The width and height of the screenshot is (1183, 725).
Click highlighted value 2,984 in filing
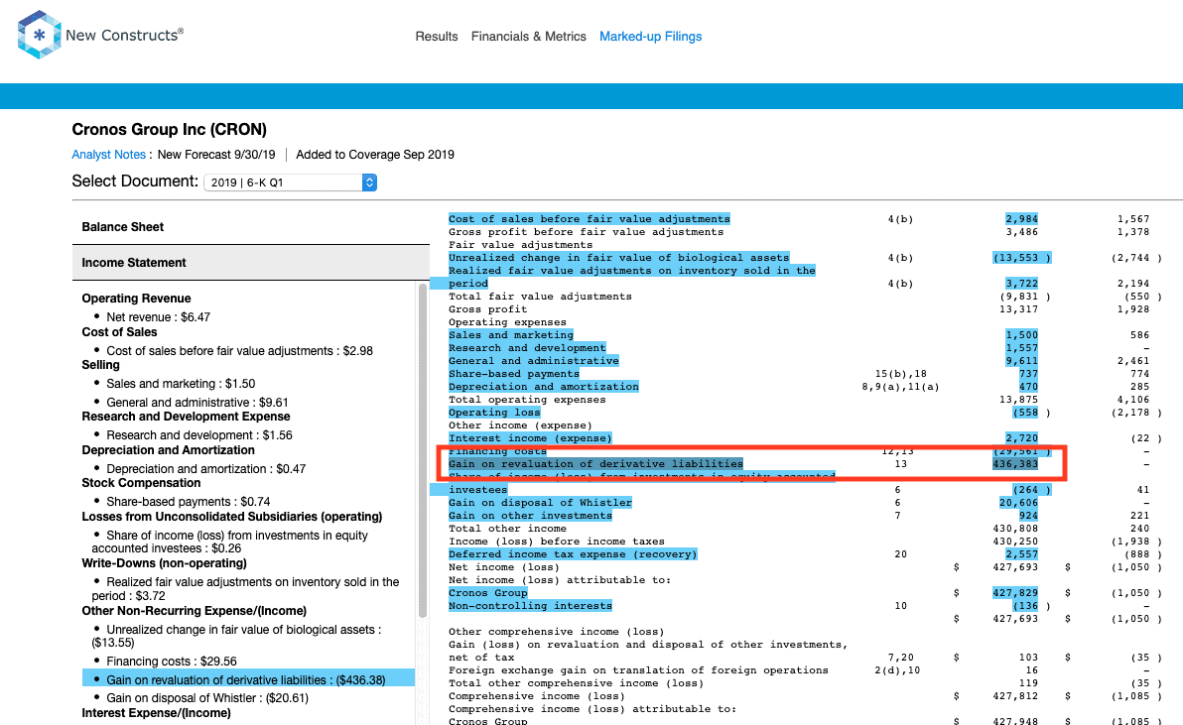coord(1021,219)
